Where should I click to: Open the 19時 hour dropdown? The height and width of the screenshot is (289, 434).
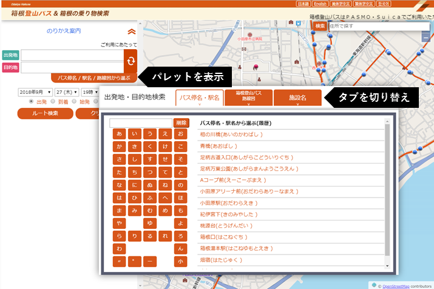tap(89, 92)
